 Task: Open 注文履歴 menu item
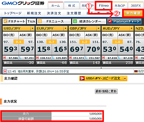click(74, 13)
